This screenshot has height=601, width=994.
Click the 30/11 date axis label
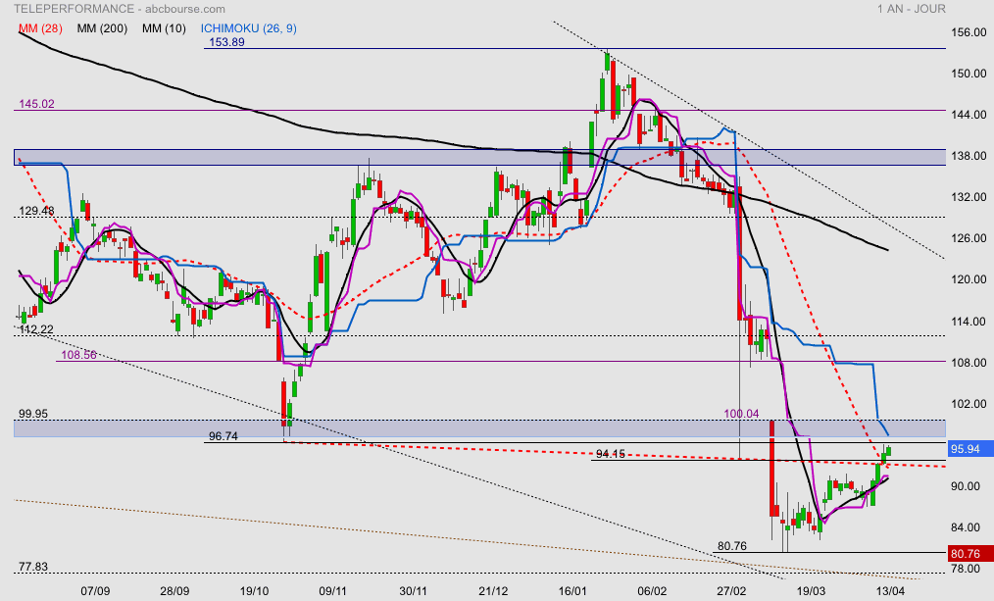point(413,591)
